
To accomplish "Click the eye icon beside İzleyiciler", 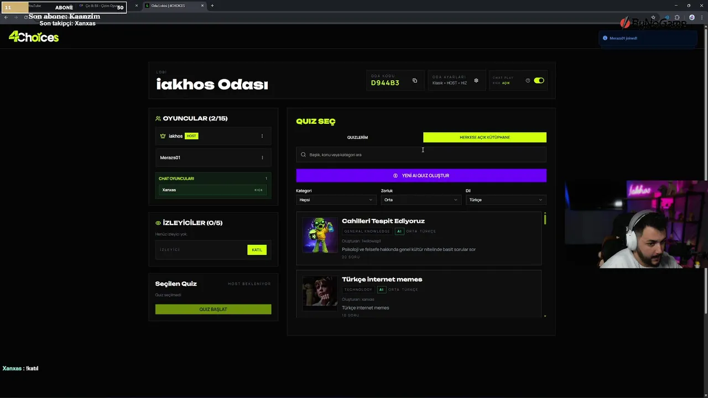I will point(158,223).
